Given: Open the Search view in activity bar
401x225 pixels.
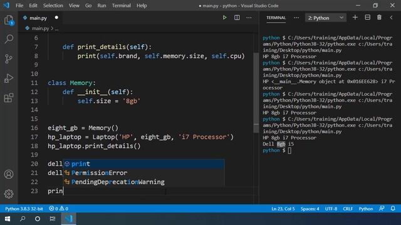Looking at the screenshot, I should tap(9, 39).
